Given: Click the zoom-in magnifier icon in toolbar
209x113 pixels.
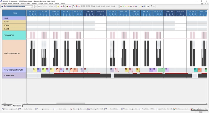Looking at the screenshot, I should click(151, 6).
